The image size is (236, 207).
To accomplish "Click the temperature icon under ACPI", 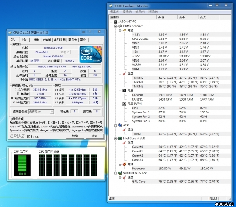I will 124,130.
